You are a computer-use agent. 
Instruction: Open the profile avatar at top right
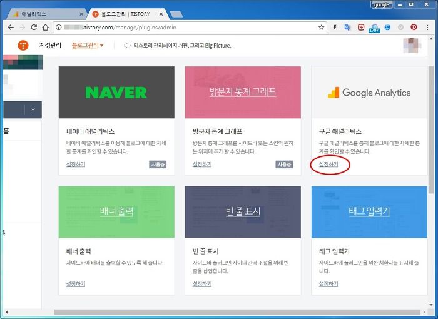(412, 45)
